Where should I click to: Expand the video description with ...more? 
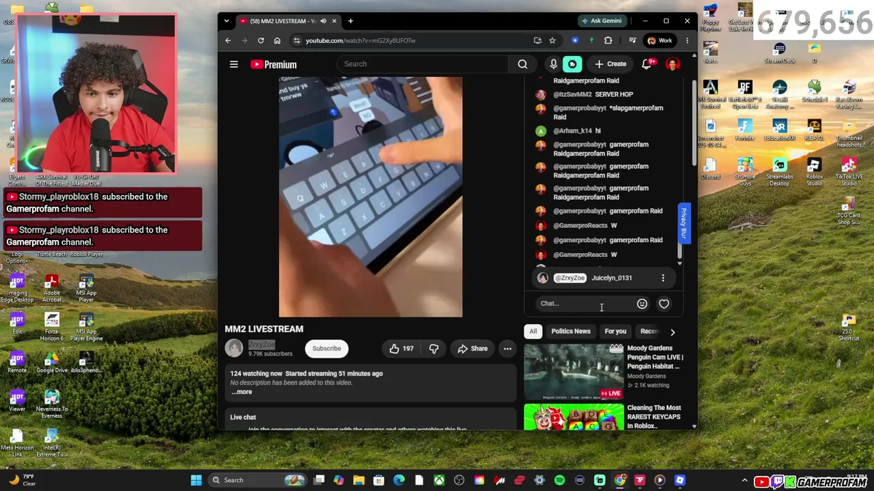pyautogui.click(x=241, y=392)
